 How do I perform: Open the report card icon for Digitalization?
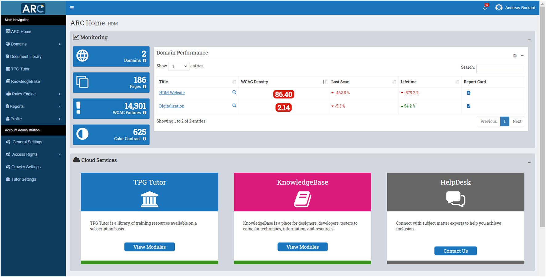pos(468,106)
